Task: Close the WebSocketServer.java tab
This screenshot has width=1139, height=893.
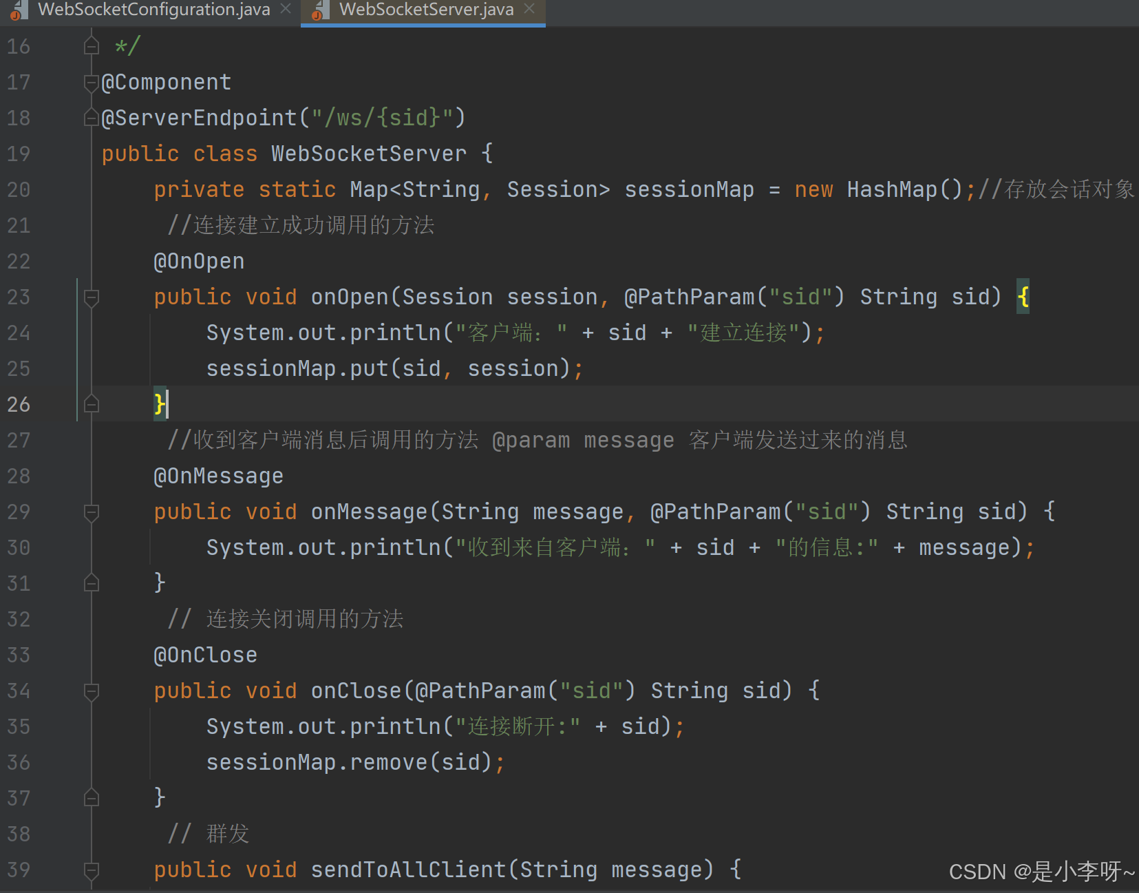Action: [529, 9]
